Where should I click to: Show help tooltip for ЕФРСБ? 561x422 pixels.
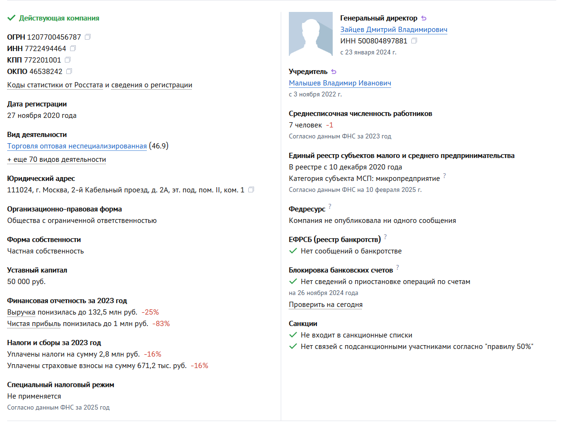tap(385, 236)
